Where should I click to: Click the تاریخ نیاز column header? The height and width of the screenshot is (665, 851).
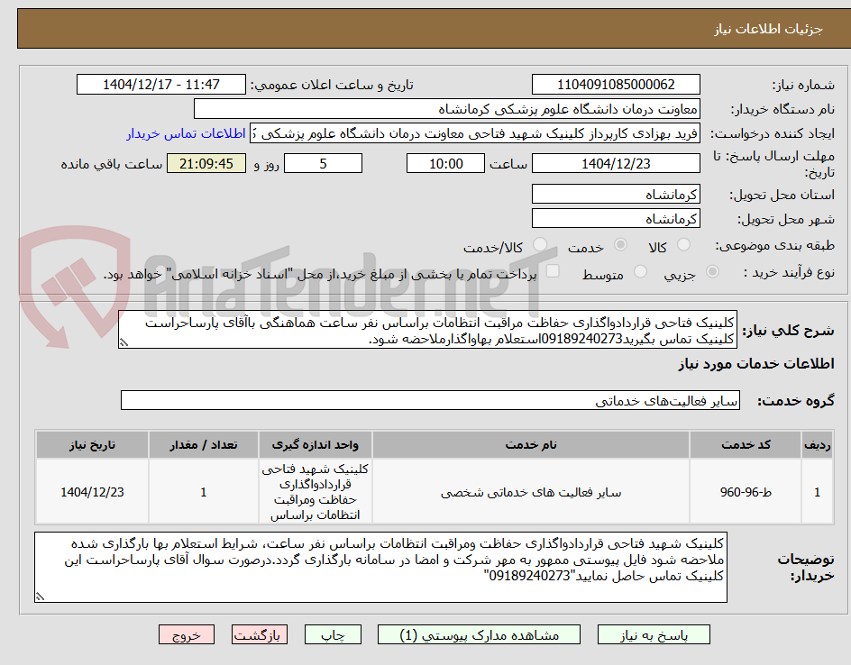92,445
